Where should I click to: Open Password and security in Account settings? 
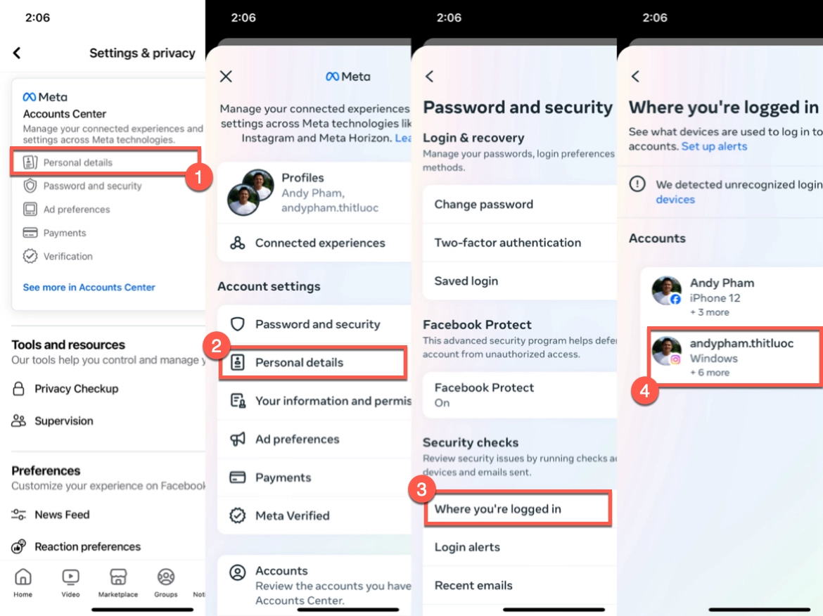[314, 324]
